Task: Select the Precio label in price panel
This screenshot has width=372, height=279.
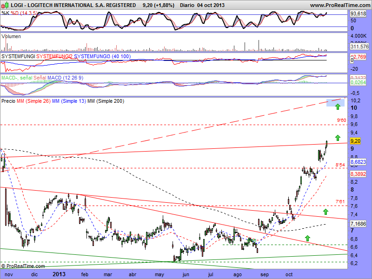Action: tap(8, 101)
